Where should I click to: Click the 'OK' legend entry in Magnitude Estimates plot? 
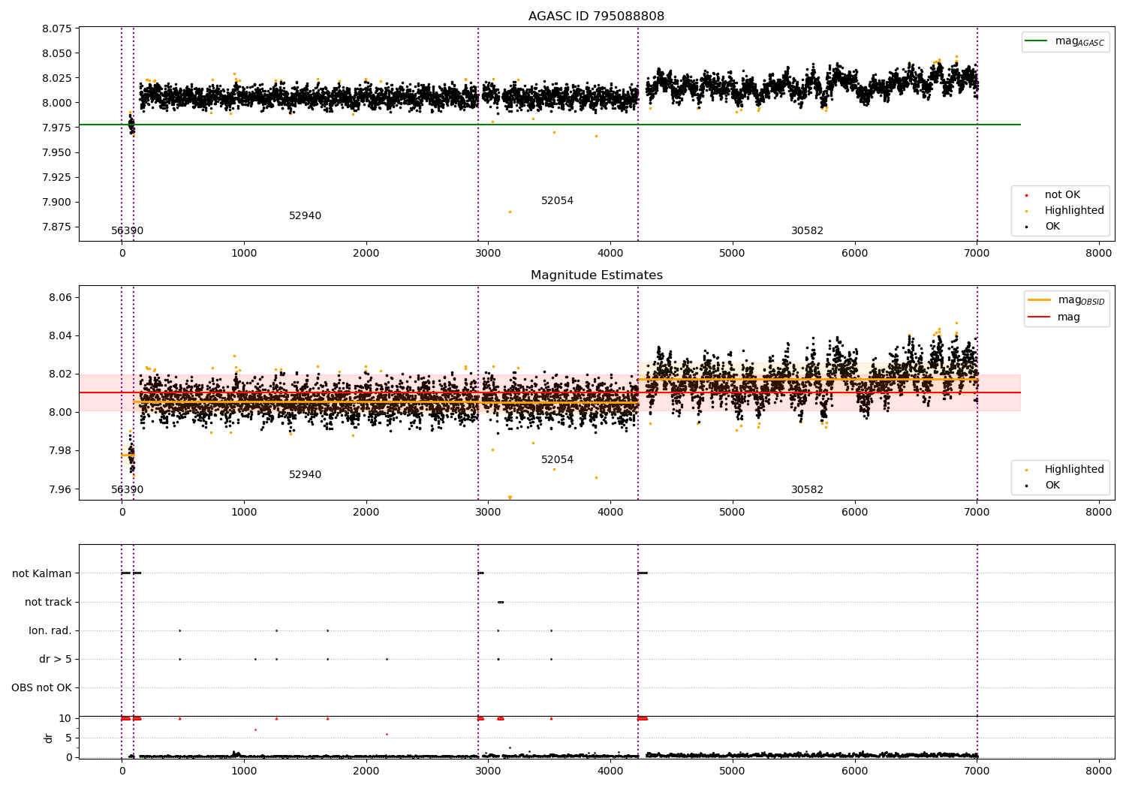pos(1042,486)
